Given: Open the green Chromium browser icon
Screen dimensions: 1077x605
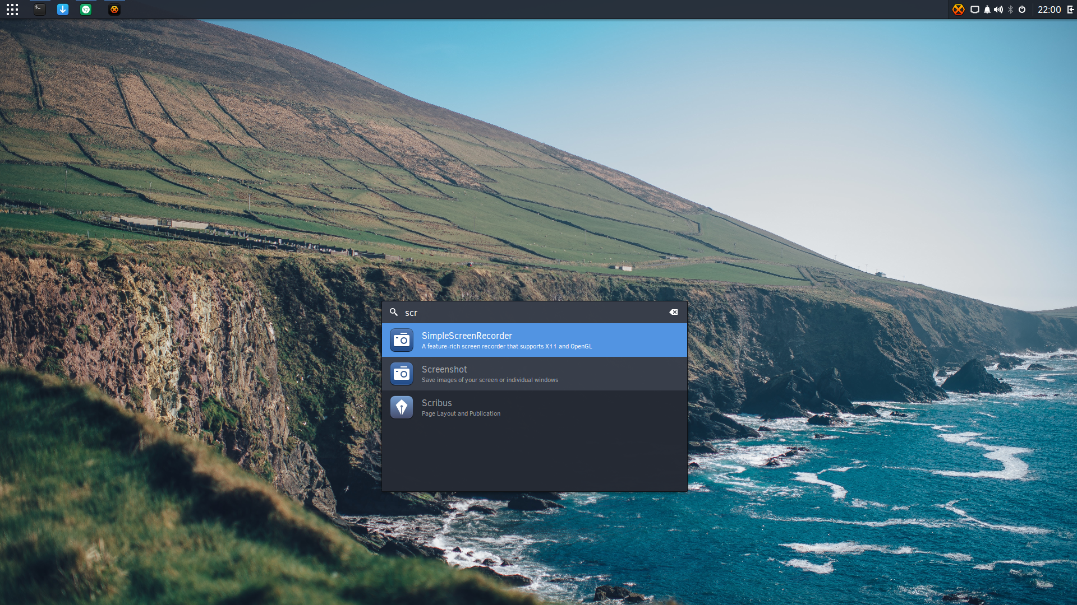Looking at the screenshot, I should click(x=86, y=10).
